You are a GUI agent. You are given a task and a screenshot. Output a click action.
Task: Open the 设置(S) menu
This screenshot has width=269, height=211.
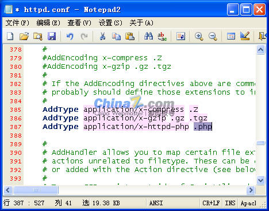click(110, 23)
